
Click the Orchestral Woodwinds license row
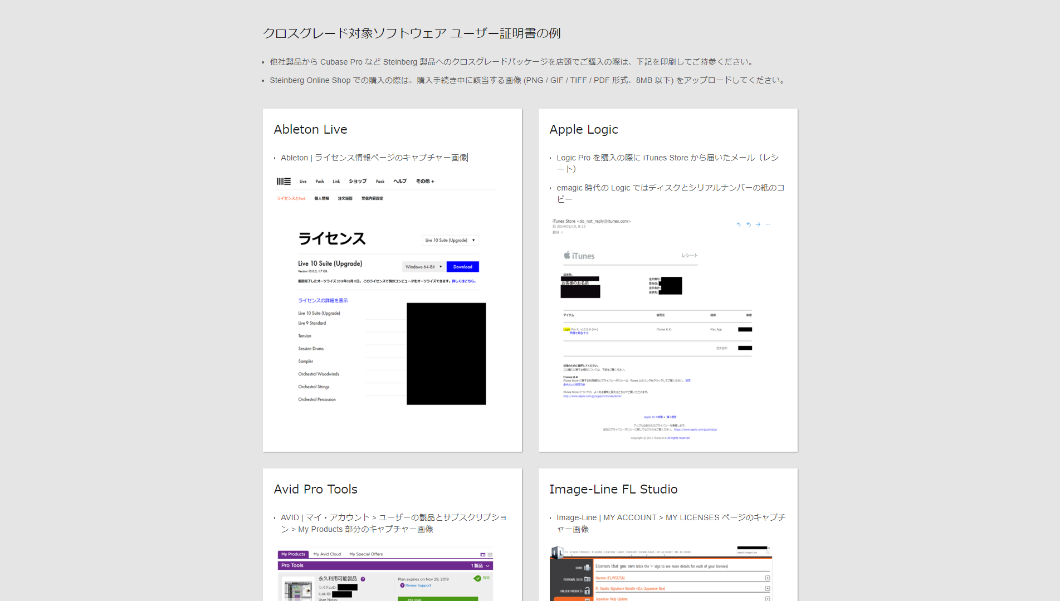pos(319,374)
